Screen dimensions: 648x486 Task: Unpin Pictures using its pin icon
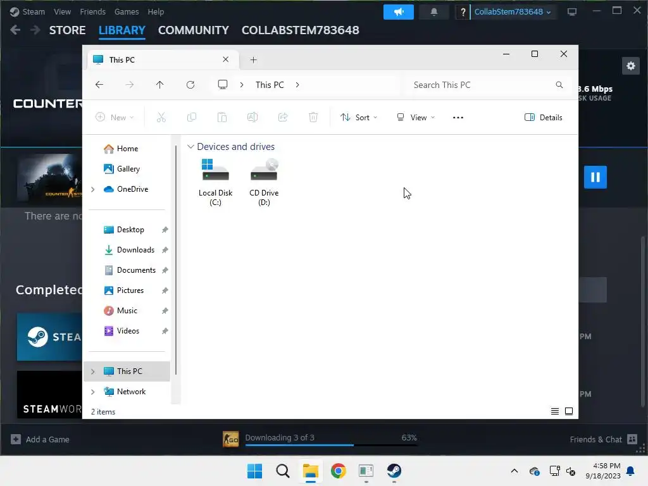pos(165,290)
